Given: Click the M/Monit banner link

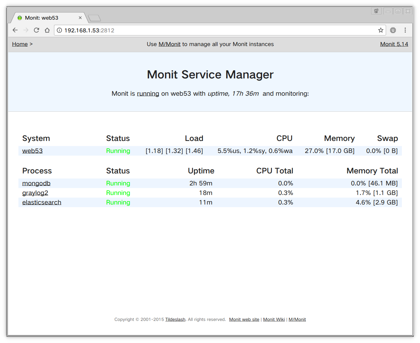Looking at the screenshot, I should (x=169, y=44).
